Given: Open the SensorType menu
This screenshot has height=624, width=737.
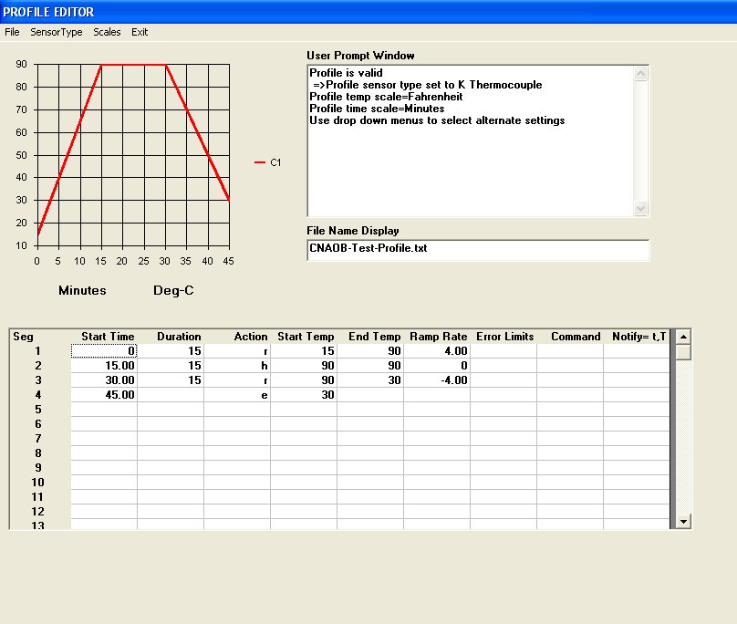Looking at the screenshot, I should [x=57, y=32].
